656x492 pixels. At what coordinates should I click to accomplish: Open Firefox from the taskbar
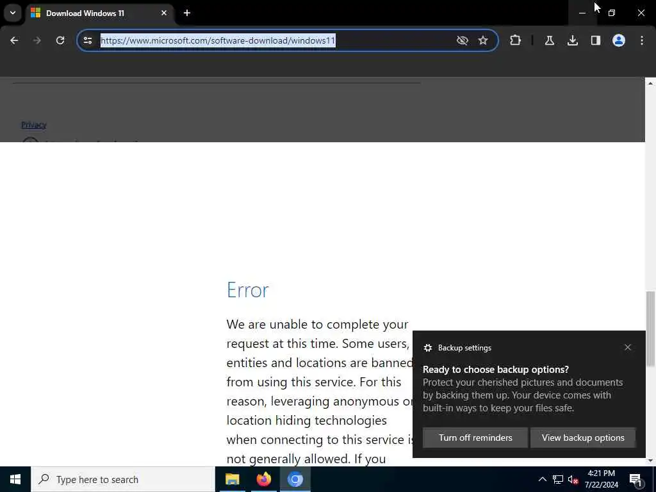pos(263,479)
